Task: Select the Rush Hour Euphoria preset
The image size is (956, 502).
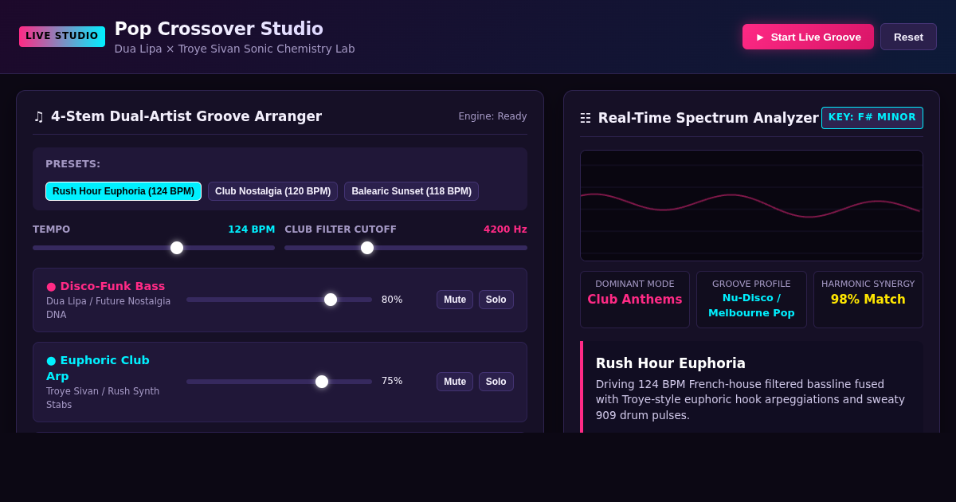Action: tap(123, 191)
